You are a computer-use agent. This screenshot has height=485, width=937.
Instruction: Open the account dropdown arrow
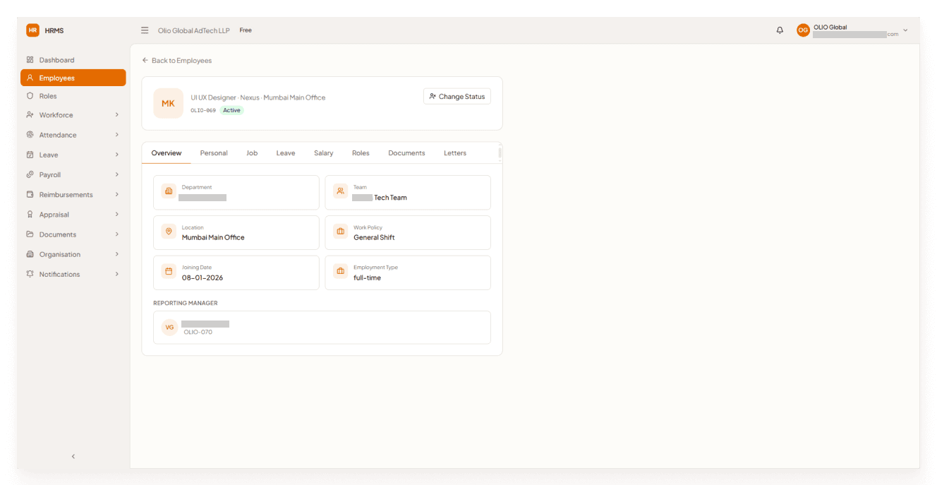point(905,30)
